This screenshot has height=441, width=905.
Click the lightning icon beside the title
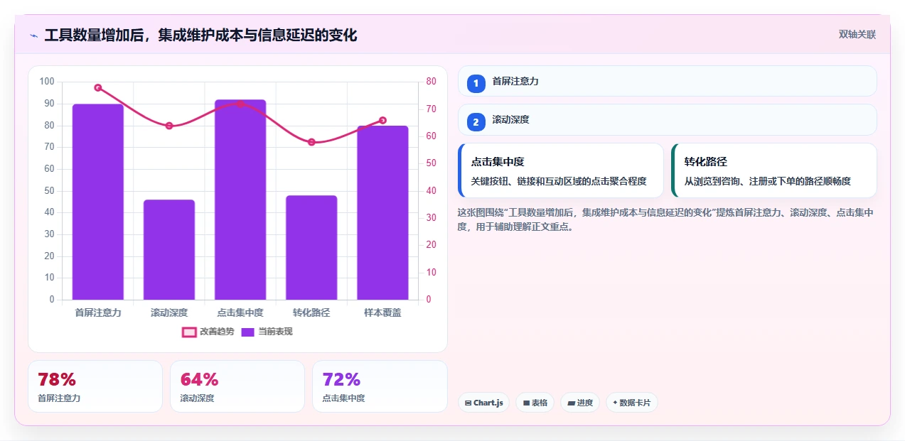tap(34, 36)
